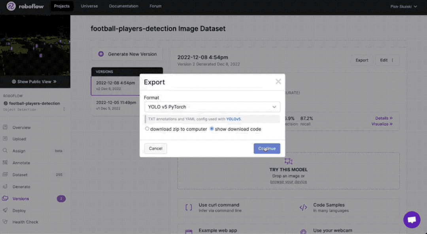This screenshot has width=427, height=234.
Task: Switch to the Universe tab
Action: (x=89, y=6)
